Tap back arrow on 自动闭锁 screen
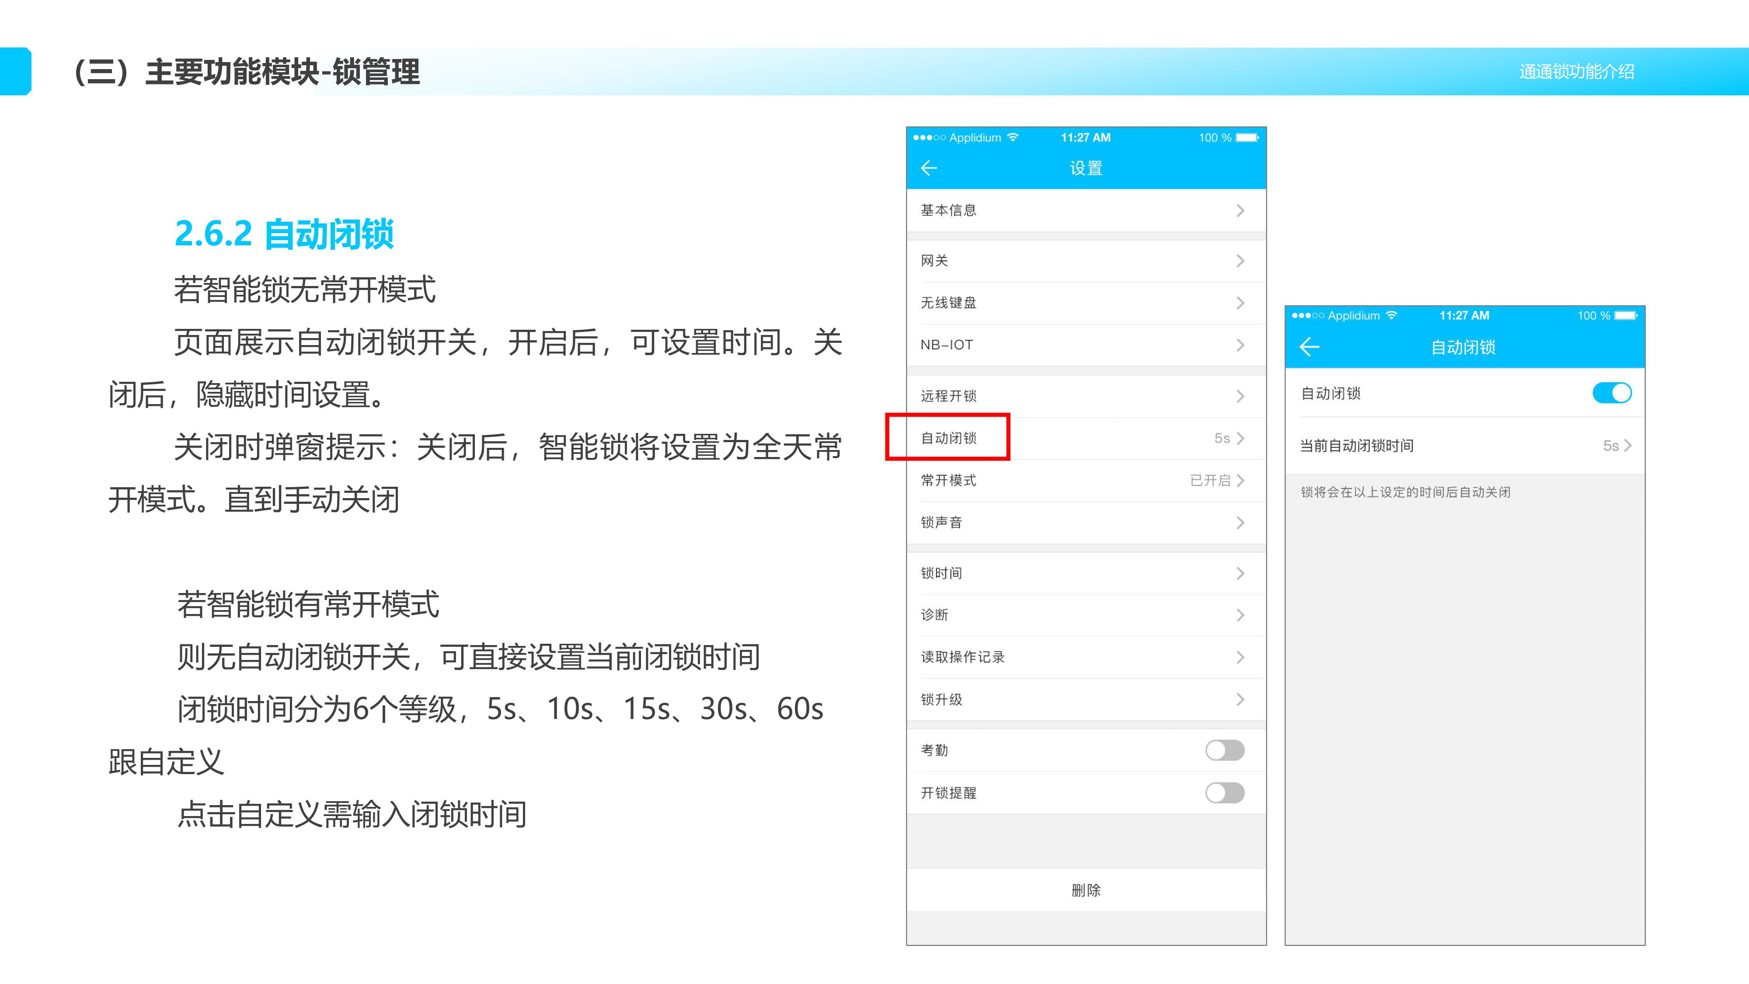 pos(1309,347)
